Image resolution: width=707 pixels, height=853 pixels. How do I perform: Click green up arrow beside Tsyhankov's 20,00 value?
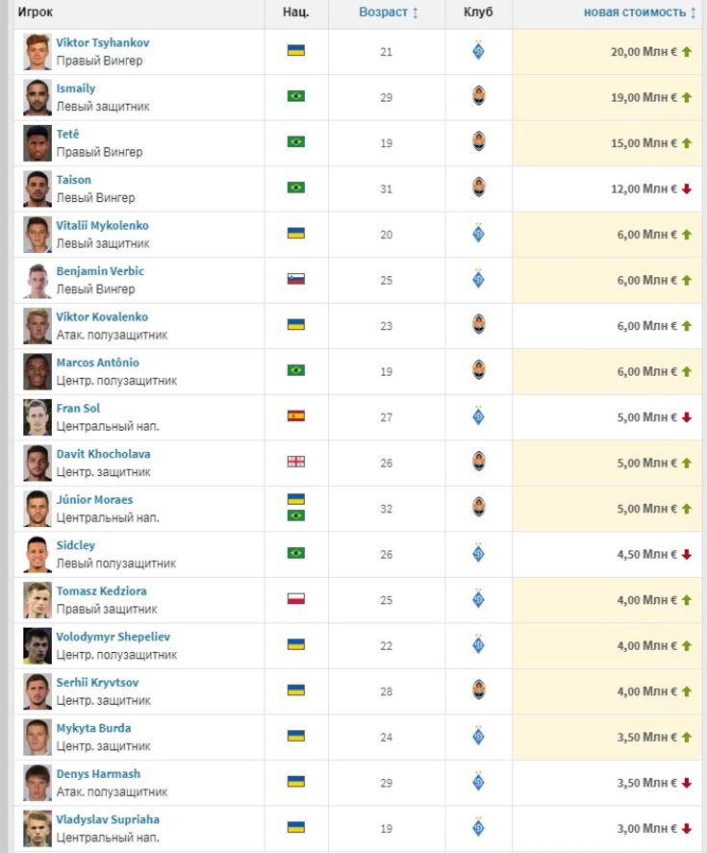(687, 52)
